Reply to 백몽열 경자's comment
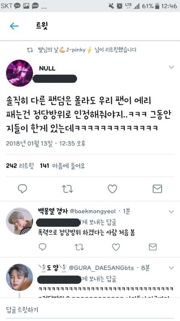Screen dimensions: 180x321 tap(42, 247)
